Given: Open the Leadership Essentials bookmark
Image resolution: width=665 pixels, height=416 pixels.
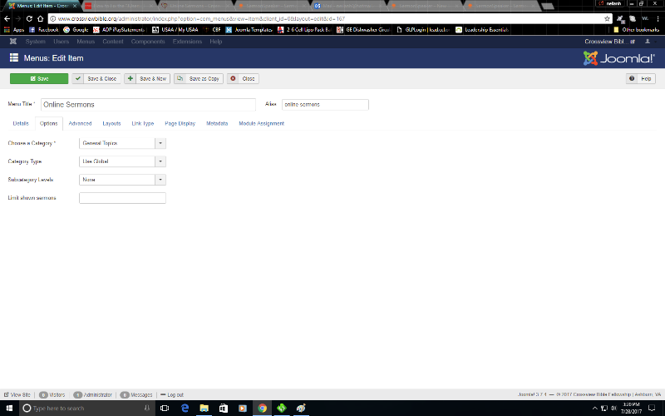Looking at the screenshot, I should coord(482,30).
